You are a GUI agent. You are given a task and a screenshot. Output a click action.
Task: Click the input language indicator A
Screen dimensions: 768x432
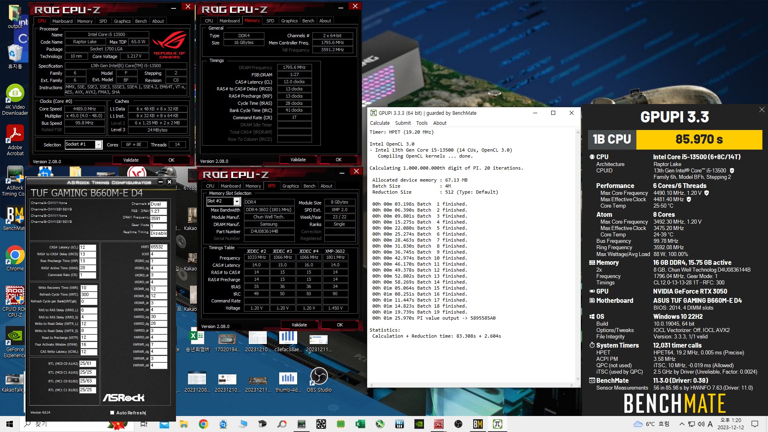pyautogui.click(x=710, y=424)
